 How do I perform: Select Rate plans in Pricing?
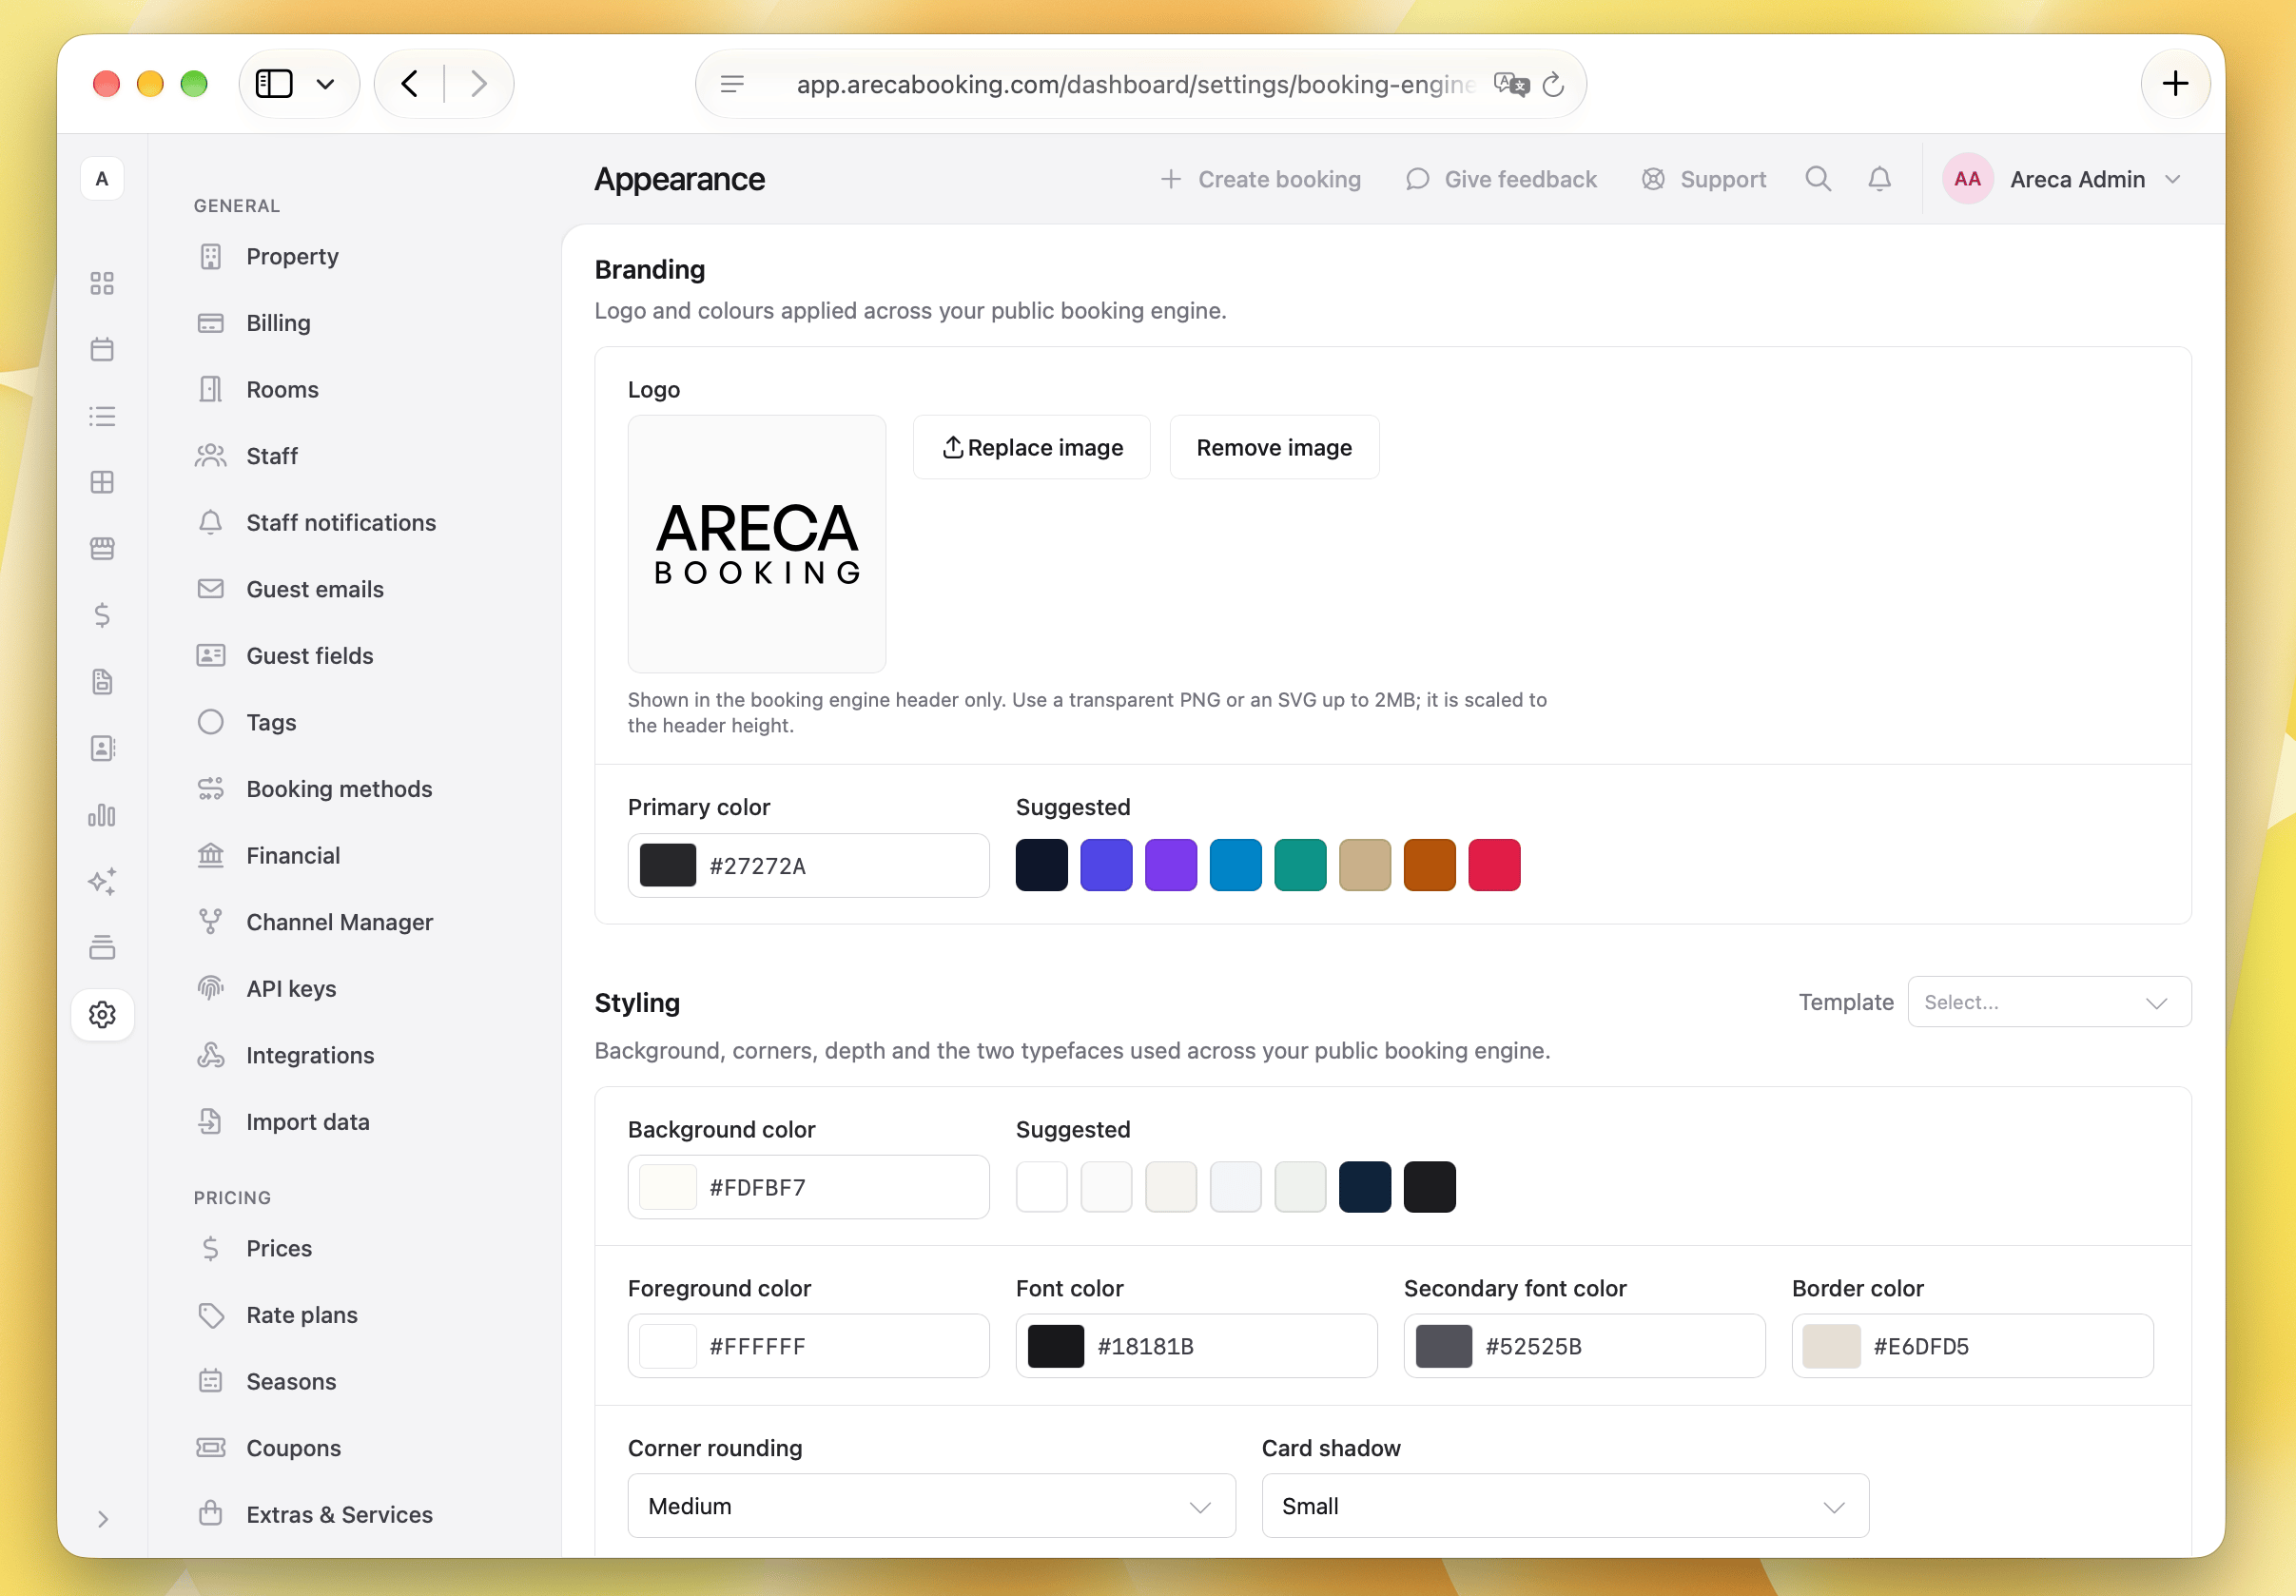click(x=302, y=1314)
